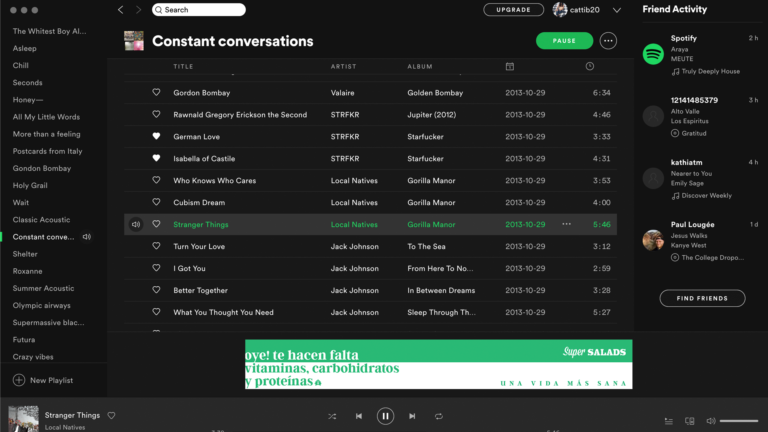
Task: Click 12141485379 avatar placeholder
Action: 653,116
